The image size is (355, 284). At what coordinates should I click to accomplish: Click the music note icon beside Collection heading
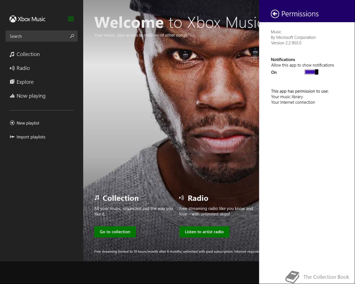pyautogui.click(x=97, y=198)
